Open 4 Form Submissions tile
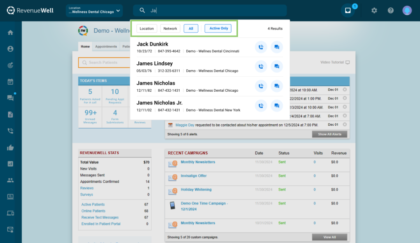This screenshot has width=420, height=243. (x=115, y=116)
